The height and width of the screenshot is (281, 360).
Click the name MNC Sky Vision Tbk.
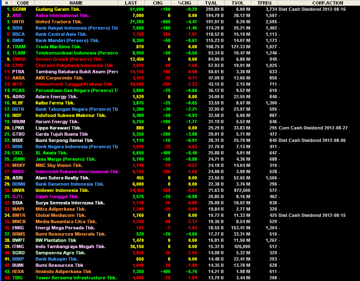click(59, 165)
